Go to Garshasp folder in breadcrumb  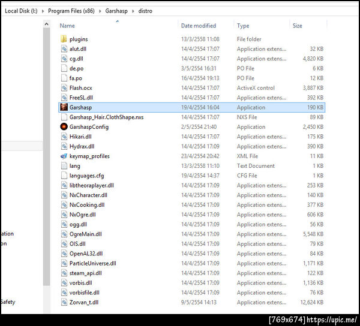[x=116, y=11]
